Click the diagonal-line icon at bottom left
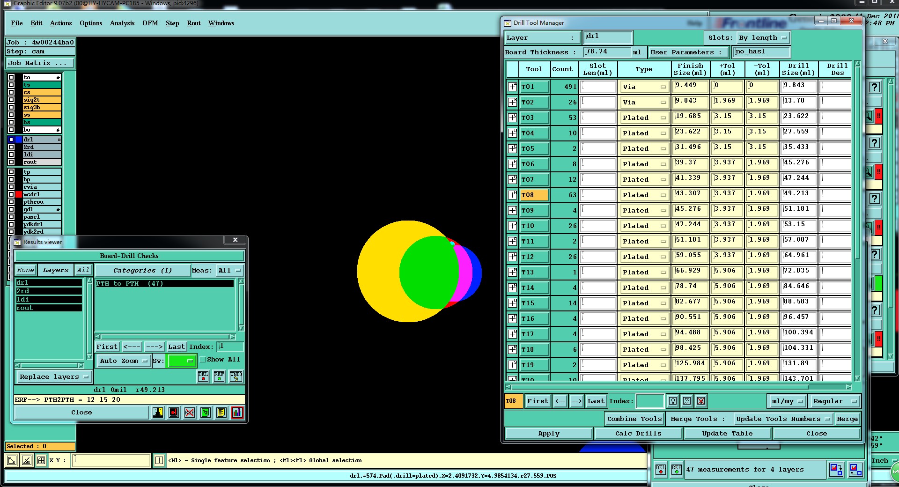Screen dimensions: 899x487 coord(27,460)
